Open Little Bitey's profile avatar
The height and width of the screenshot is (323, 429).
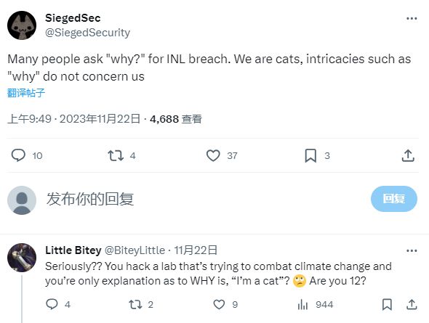click(x=22, y=258)
